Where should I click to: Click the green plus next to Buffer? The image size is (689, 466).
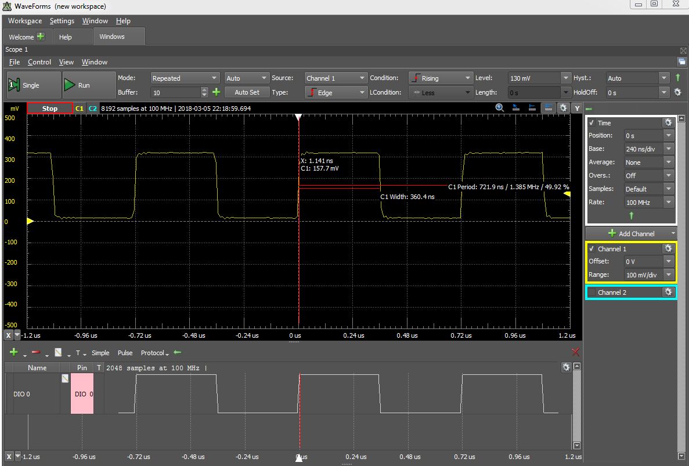[x=216, y=92]
